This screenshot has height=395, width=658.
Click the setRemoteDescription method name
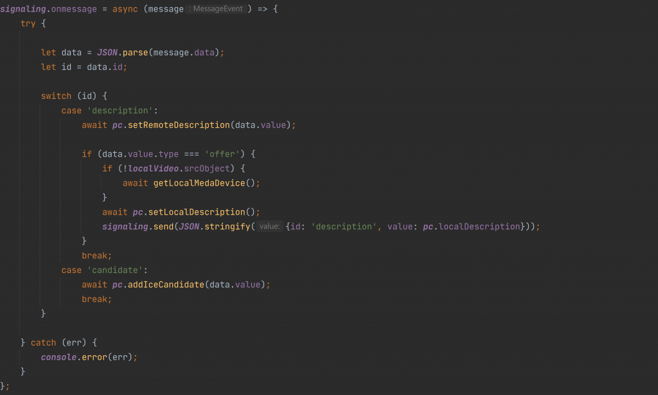pos(179,125)
